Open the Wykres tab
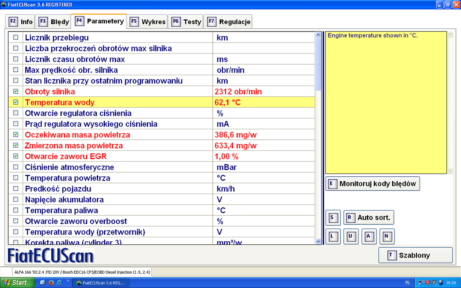Screen dimensions: 461x288 (x=148, y=21)
